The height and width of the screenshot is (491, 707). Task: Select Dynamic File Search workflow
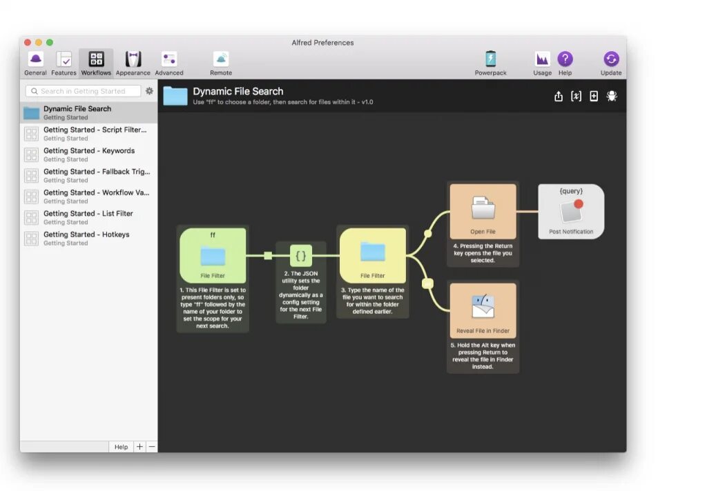[x=89, y=112]
